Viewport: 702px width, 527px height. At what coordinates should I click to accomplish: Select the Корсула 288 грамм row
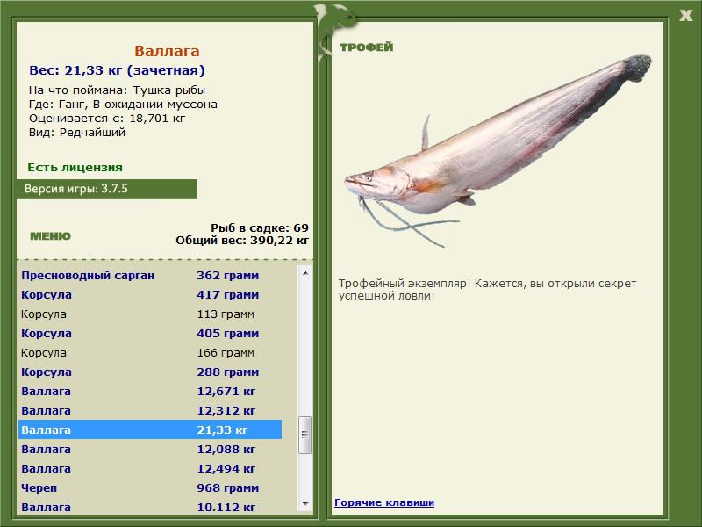pyautogui.click(x=150, y=372)
